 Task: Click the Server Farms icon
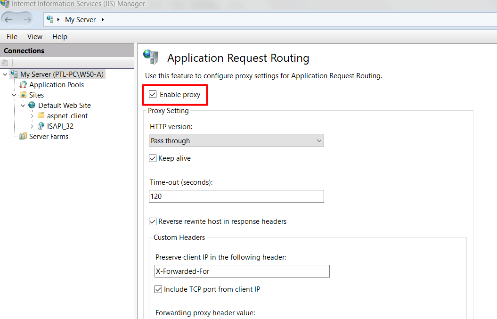click(23, 136)
